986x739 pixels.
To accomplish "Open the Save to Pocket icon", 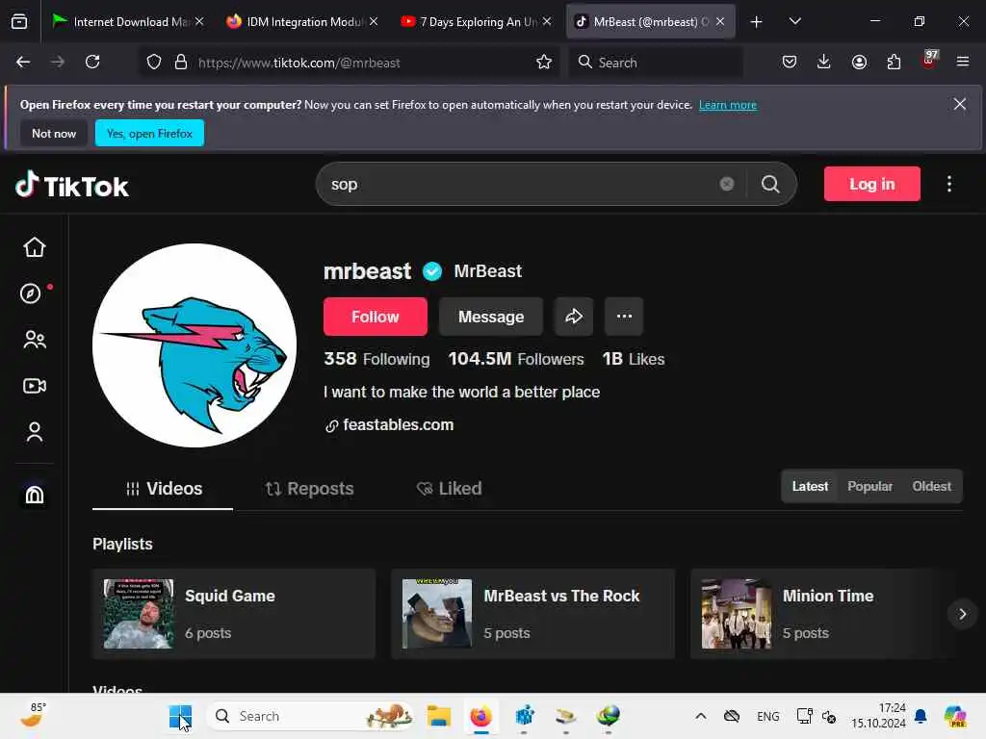I will pos(790,62).
